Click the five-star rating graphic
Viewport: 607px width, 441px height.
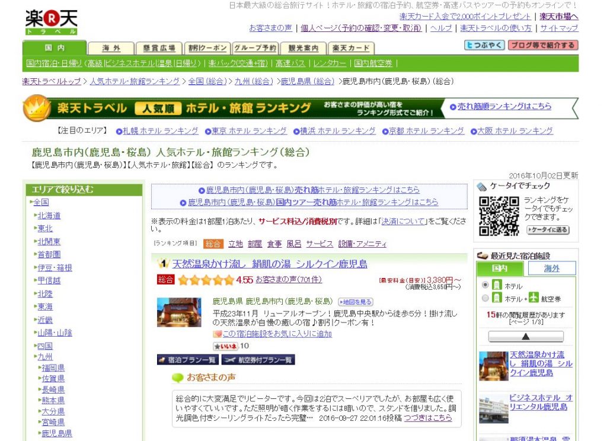[x=206, y=280]
